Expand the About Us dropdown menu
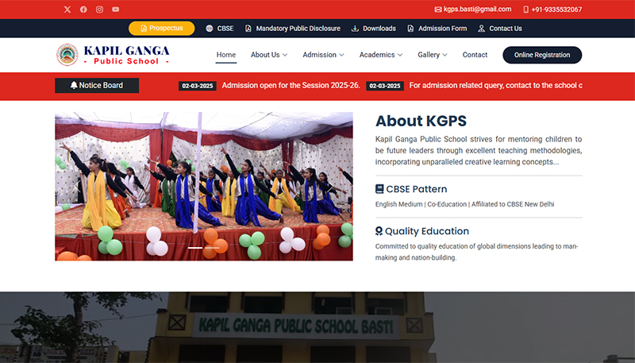Viewport: 635px width, 363px height. coord(269,55)
